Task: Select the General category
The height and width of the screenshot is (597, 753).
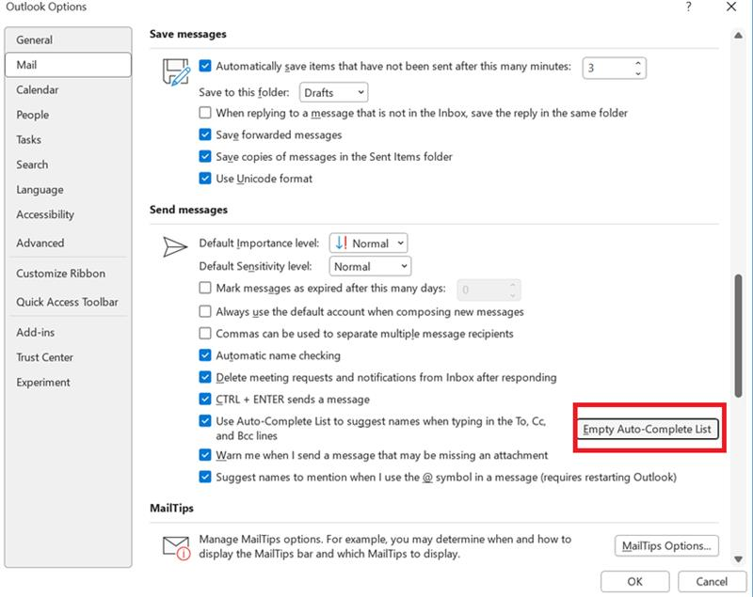Action: [68, 39]
